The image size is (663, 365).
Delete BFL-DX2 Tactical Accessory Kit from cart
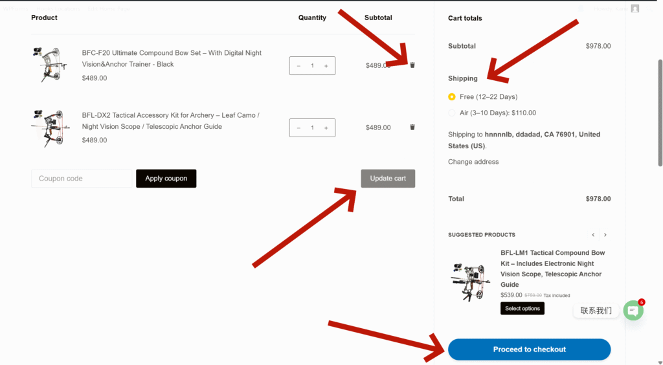point(412,127)
